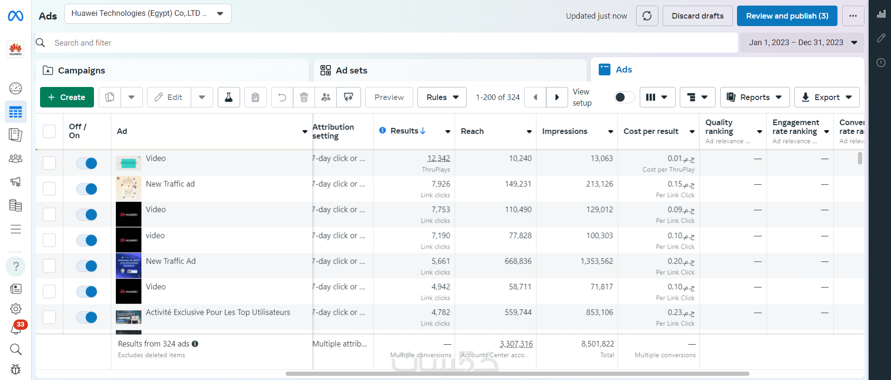Turn off the lowercase video ad switch

[87, 240]
